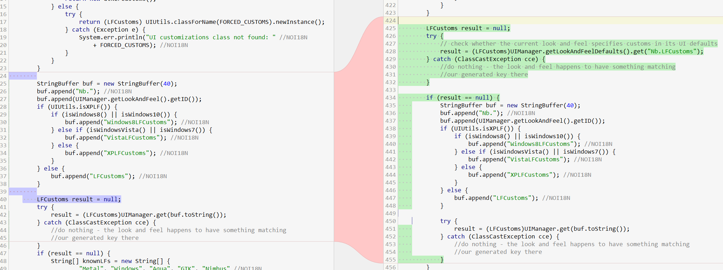Click the getLookAndFeel().getID() line in left pane
723x270 pixels.
[x=119, y=99]
